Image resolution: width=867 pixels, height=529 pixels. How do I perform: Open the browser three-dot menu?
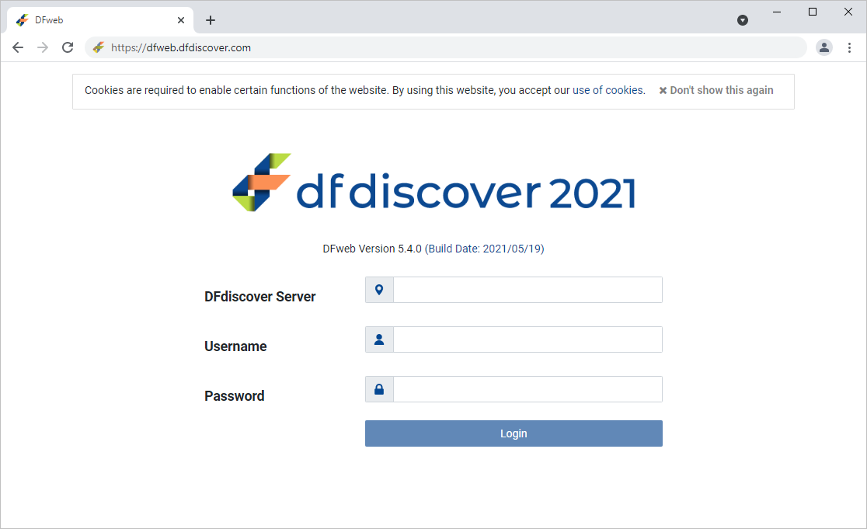(x=849, y=47)
